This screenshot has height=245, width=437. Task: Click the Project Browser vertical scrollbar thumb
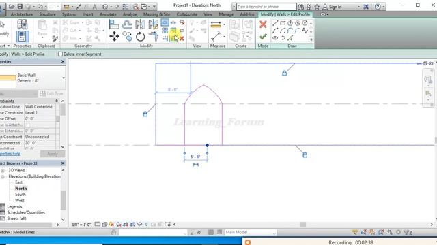63,200
